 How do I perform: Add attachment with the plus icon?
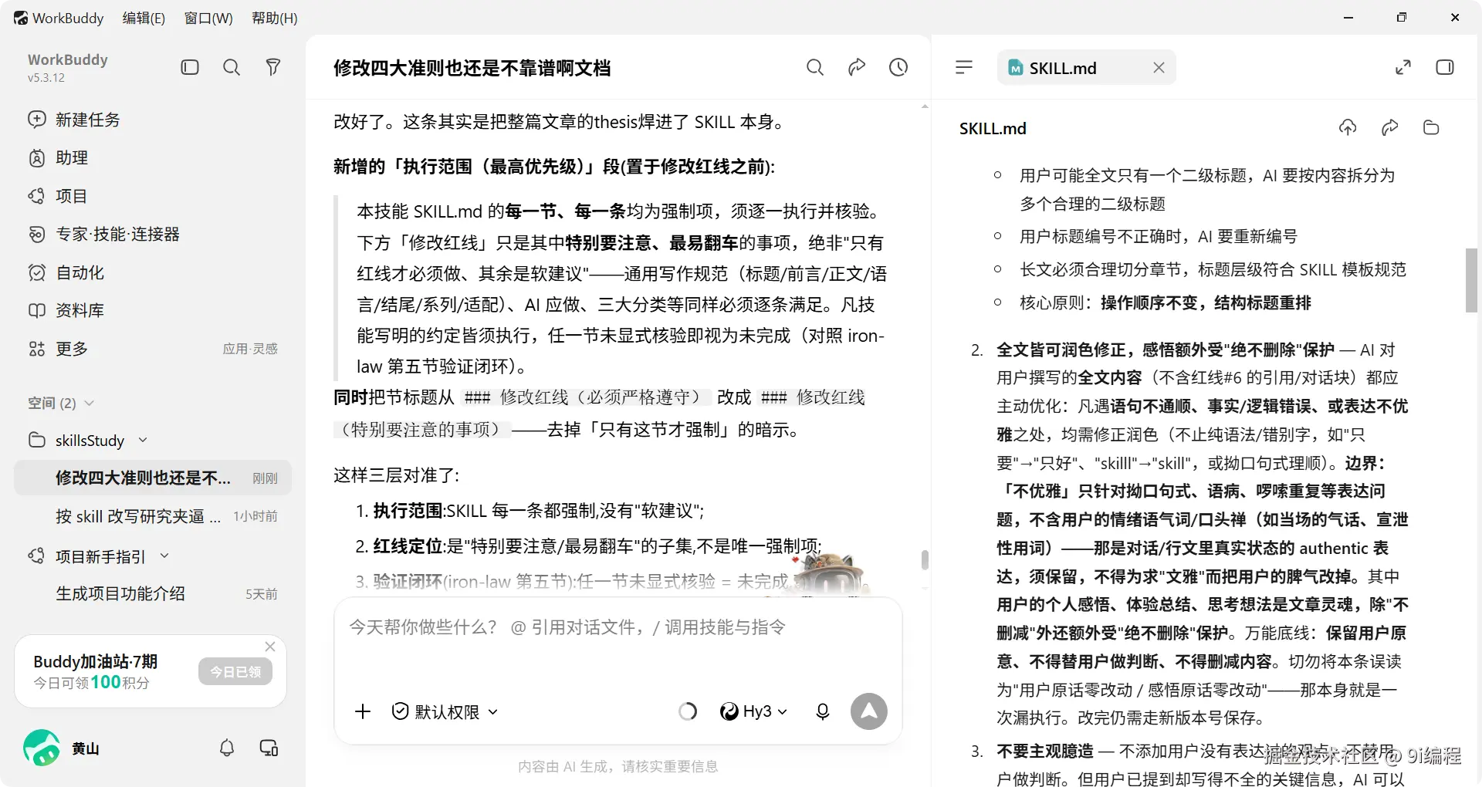coord(363,711)
